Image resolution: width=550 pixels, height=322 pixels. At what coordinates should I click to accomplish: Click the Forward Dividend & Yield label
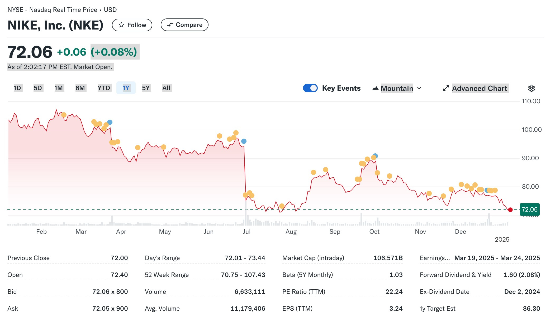[456, 275]
